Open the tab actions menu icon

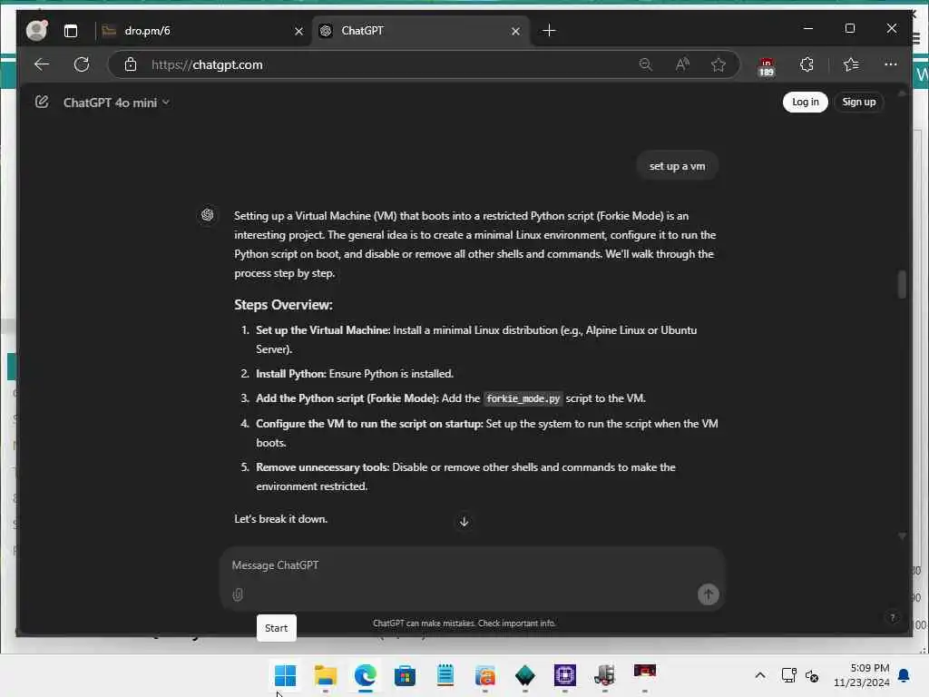click(x=71, y=31)
